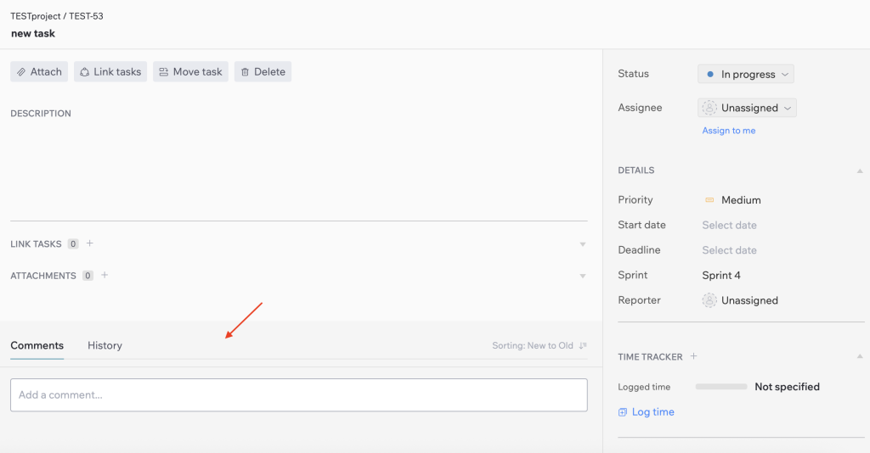Collapse the Time Tracker section
This screenshot has width=870, height=453.
tap(860, 356)
